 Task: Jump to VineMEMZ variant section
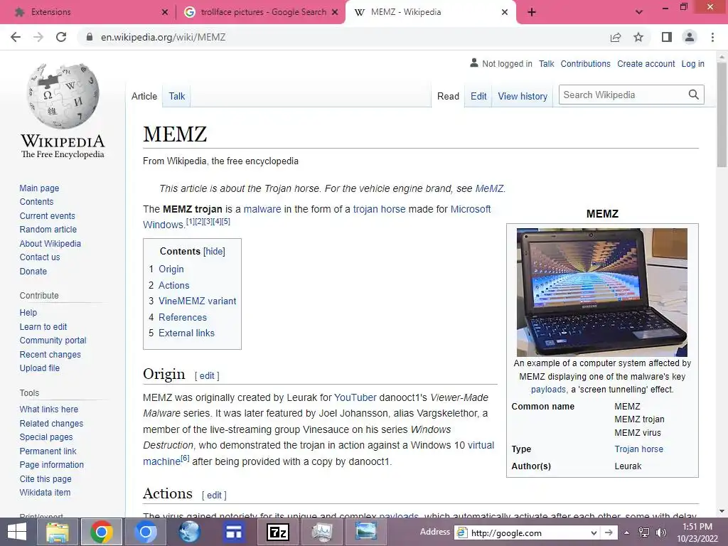click(198, 301)
